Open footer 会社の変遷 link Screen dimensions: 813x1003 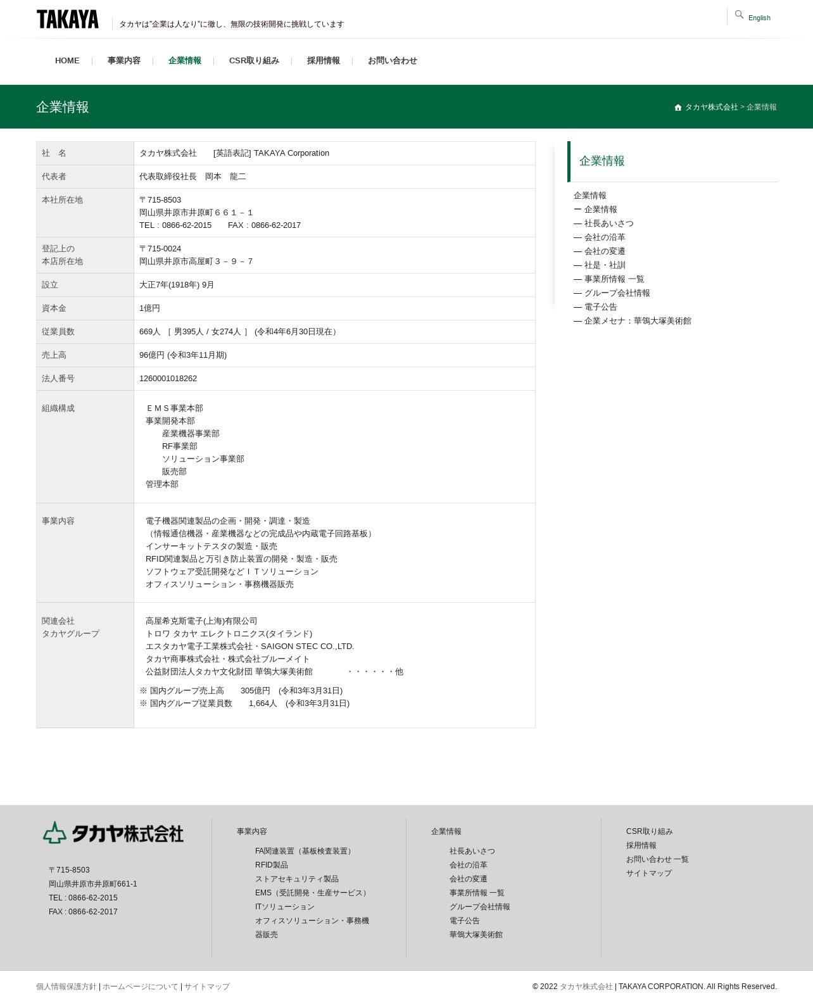pos(469,879)
